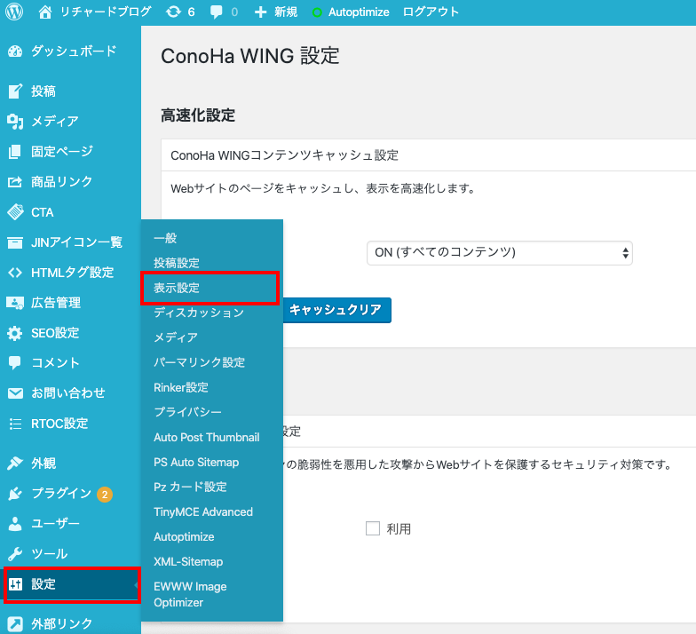Open 投稿設定 in the settings submenu
The height and width of the screenshot is (634, 696).
[x=176, y=263]
